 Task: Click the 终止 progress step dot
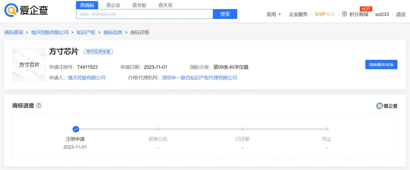coord(327,129)
